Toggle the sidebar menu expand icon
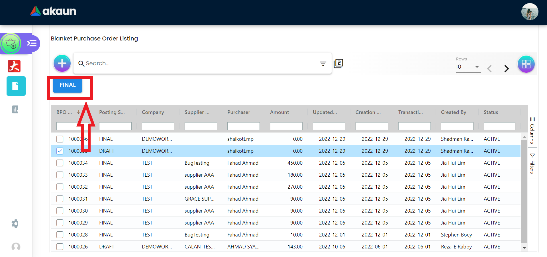The height and width of the screenshot is (257, 547). point(32,43)
